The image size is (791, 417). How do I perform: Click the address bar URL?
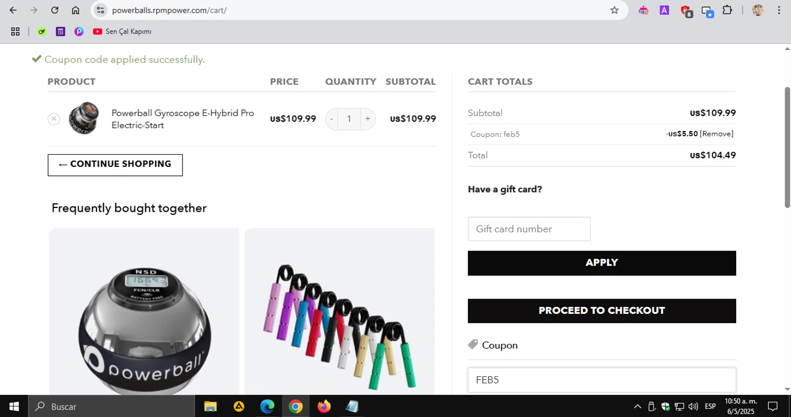pos(169,10)
